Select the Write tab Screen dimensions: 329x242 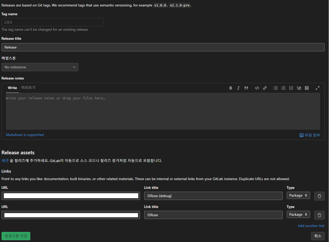coord(12,88)
